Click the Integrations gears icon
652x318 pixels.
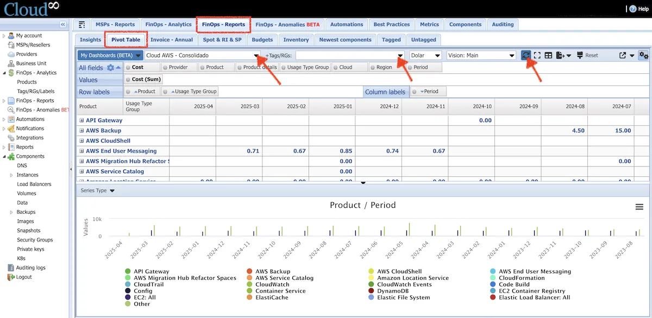point(11,138)
